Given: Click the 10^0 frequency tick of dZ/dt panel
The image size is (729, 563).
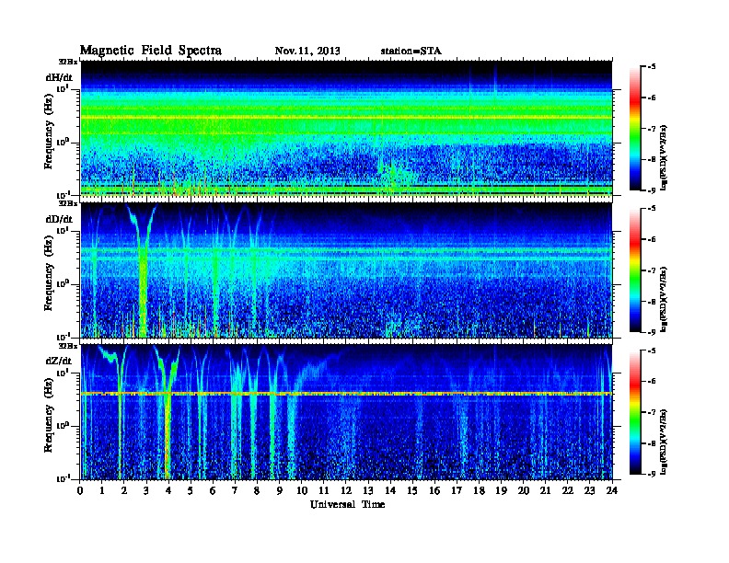Looking at the screenshot, I should pyautogui.click(x=63, y=426).
